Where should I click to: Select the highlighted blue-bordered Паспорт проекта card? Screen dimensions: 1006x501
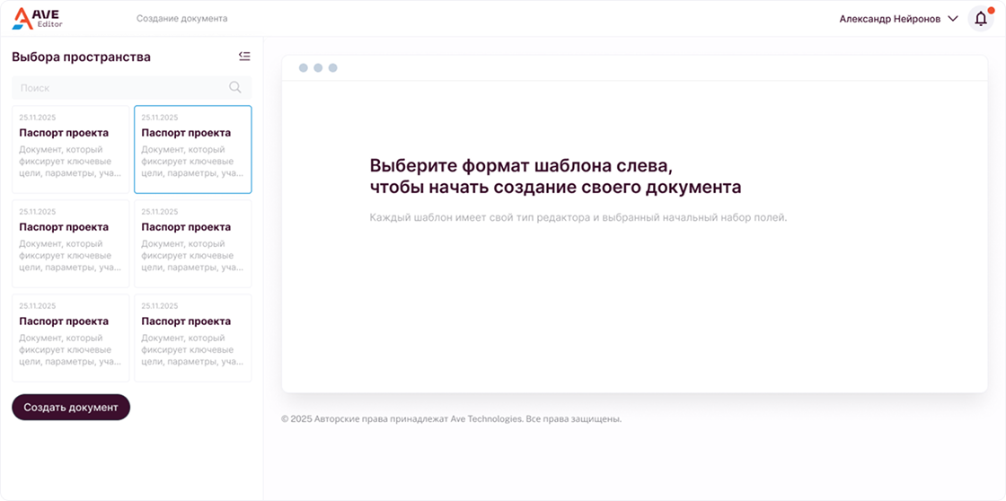click(x=192, y=149)
